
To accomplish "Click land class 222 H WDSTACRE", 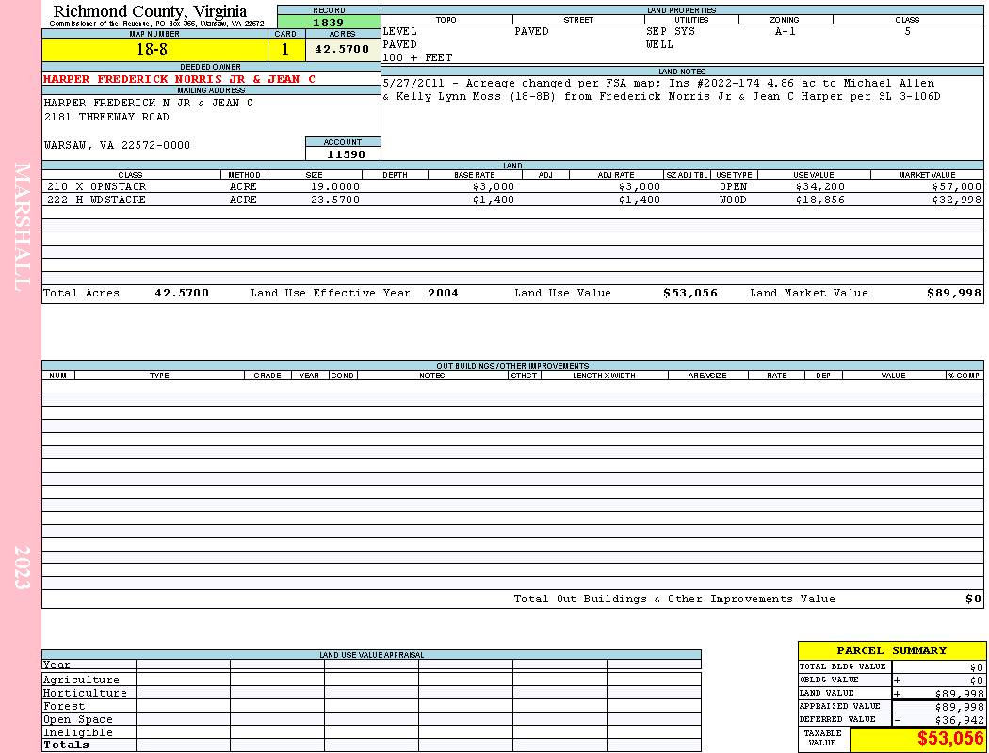I will point(96,200).
